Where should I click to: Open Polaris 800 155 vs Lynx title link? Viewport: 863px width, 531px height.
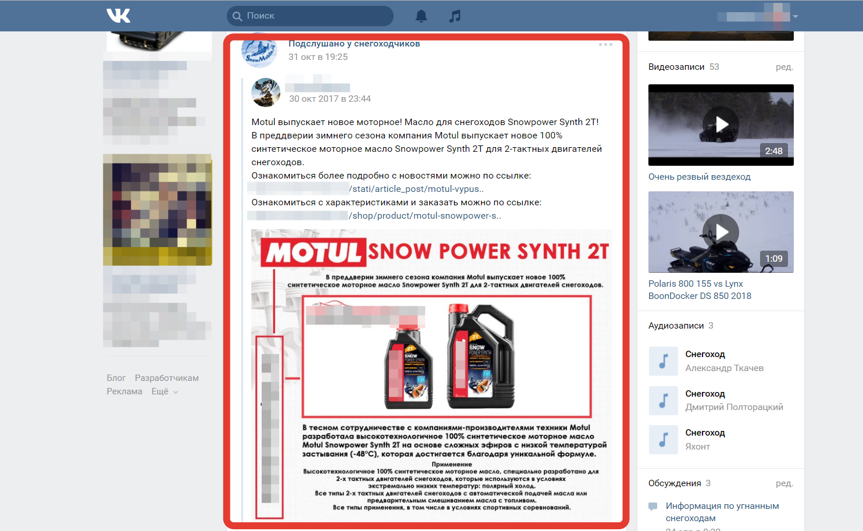tap(700, 290)
